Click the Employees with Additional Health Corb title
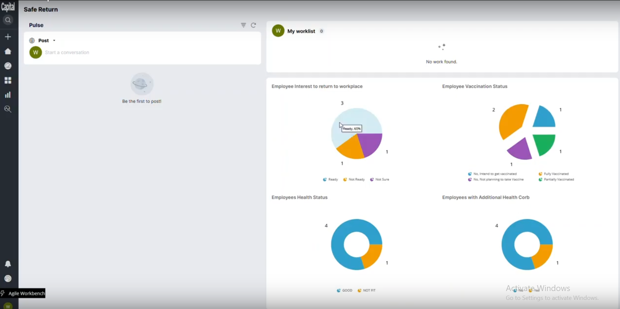The image size is (620, 309). click(x=486, y=197)
